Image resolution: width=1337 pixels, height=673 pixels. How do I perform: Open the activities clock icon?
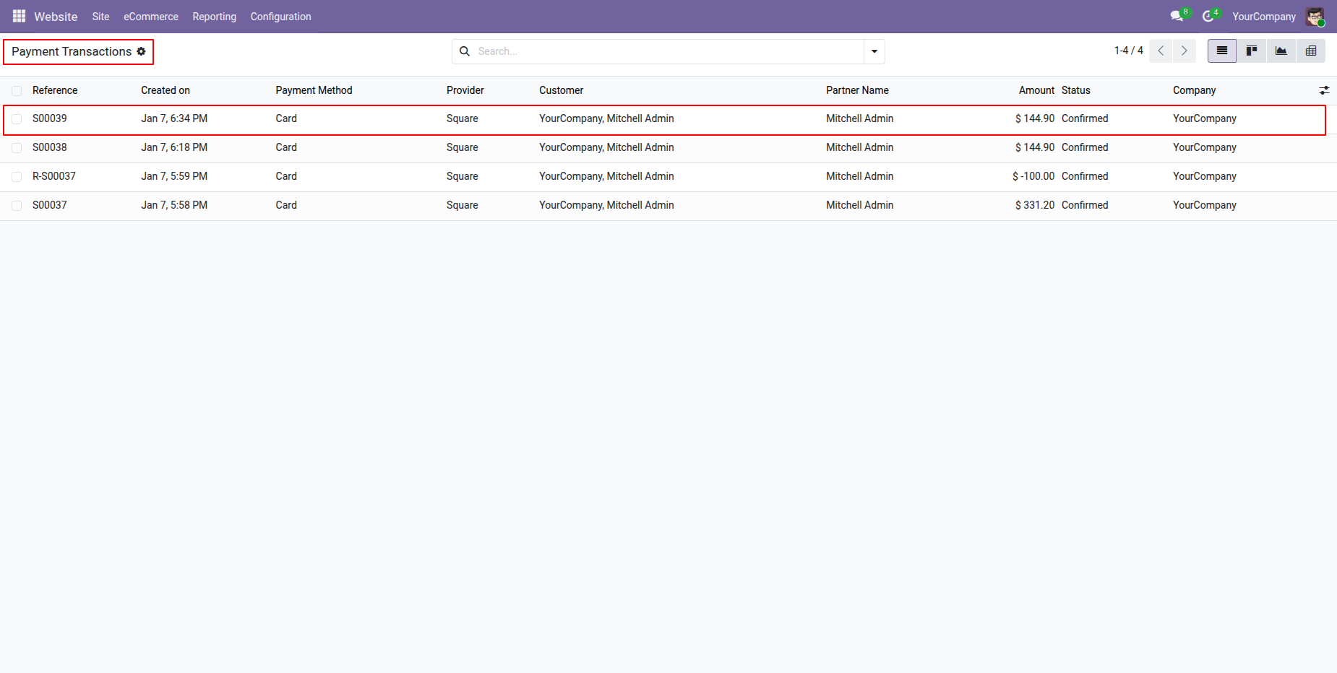point(1208,16)
